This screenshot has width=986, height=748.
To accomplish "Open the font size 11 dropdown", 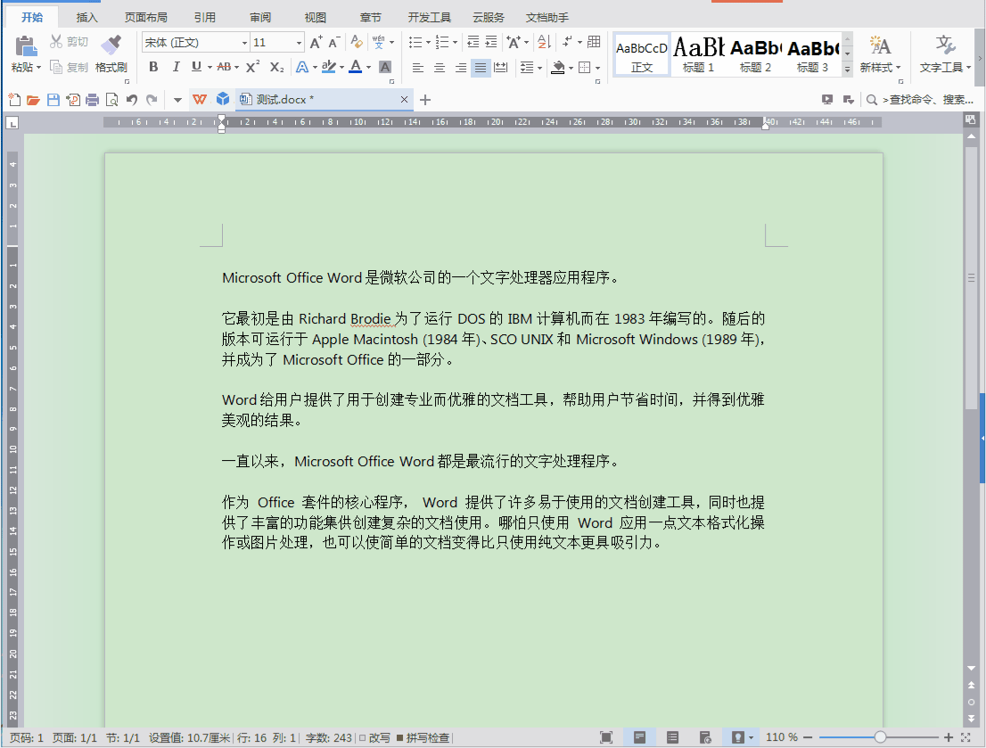I will [x=299, y=43].
